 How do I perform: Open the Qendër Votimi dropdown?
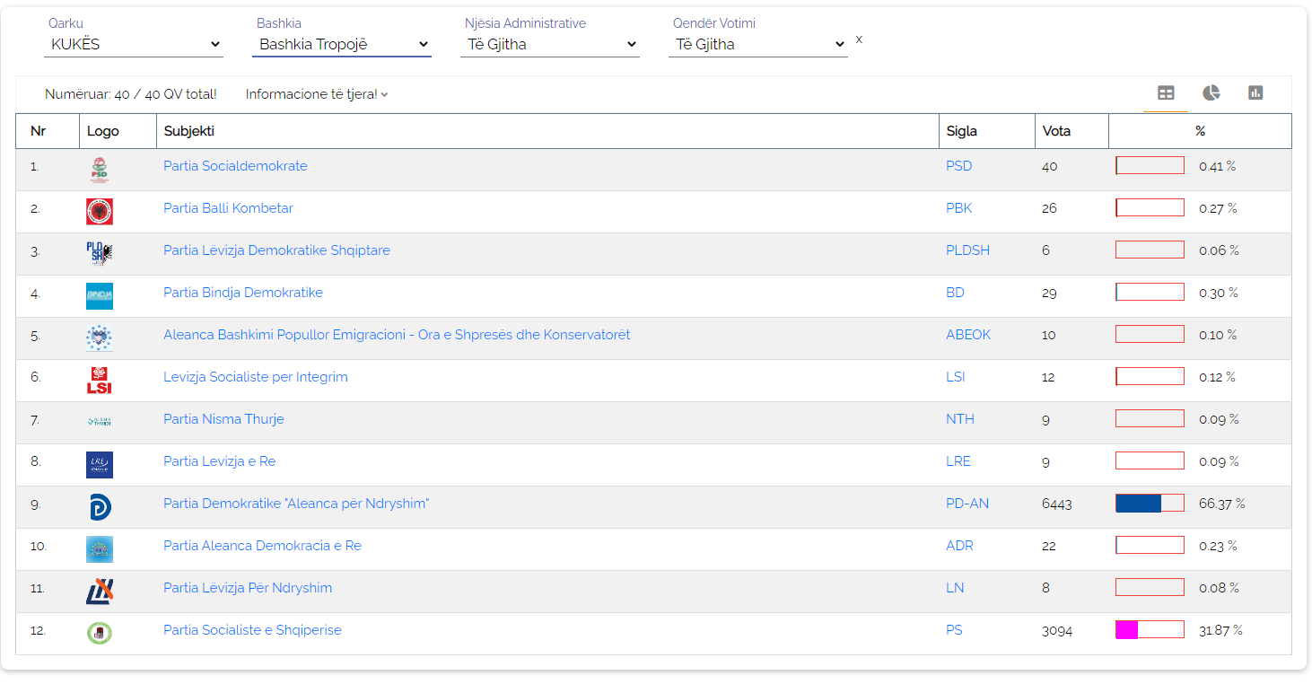tap(758, 44)
